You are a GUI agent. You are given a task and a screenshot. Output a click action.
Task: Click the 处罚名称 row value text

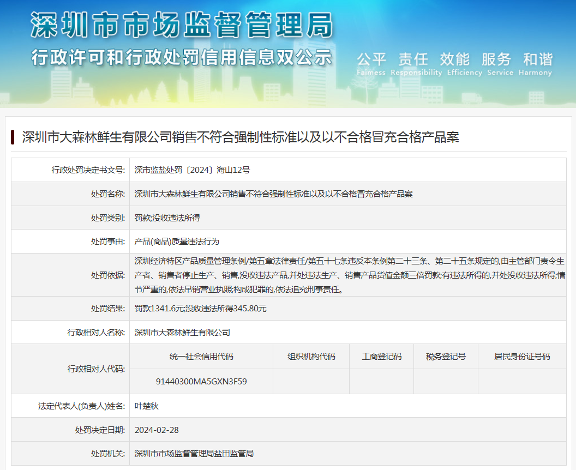pos(273,194)
